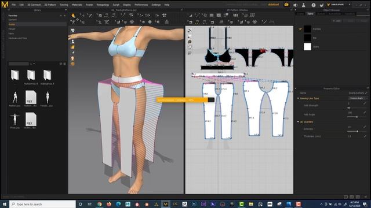371x208 pixels.
Task: Click the round brown icon in 2D pattern sidebar
Action: (190, 42)
